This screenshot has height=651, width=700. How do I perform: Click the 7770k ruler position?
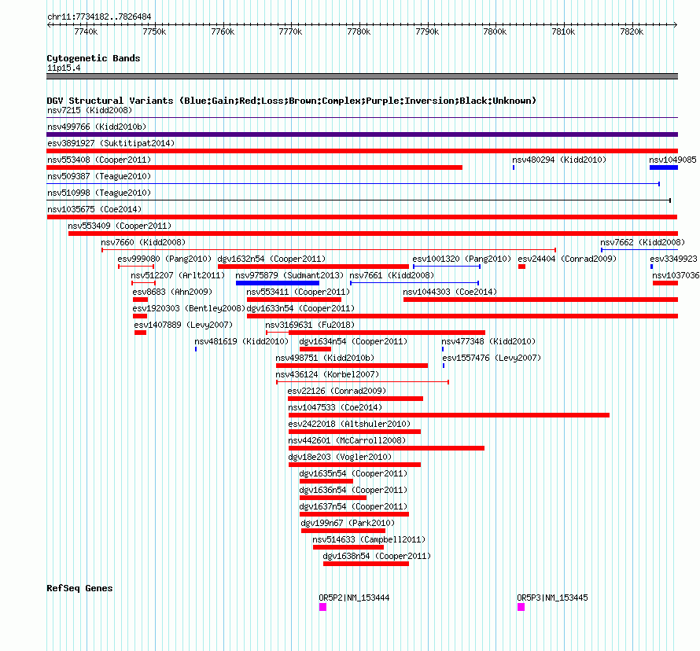[291, 31]
